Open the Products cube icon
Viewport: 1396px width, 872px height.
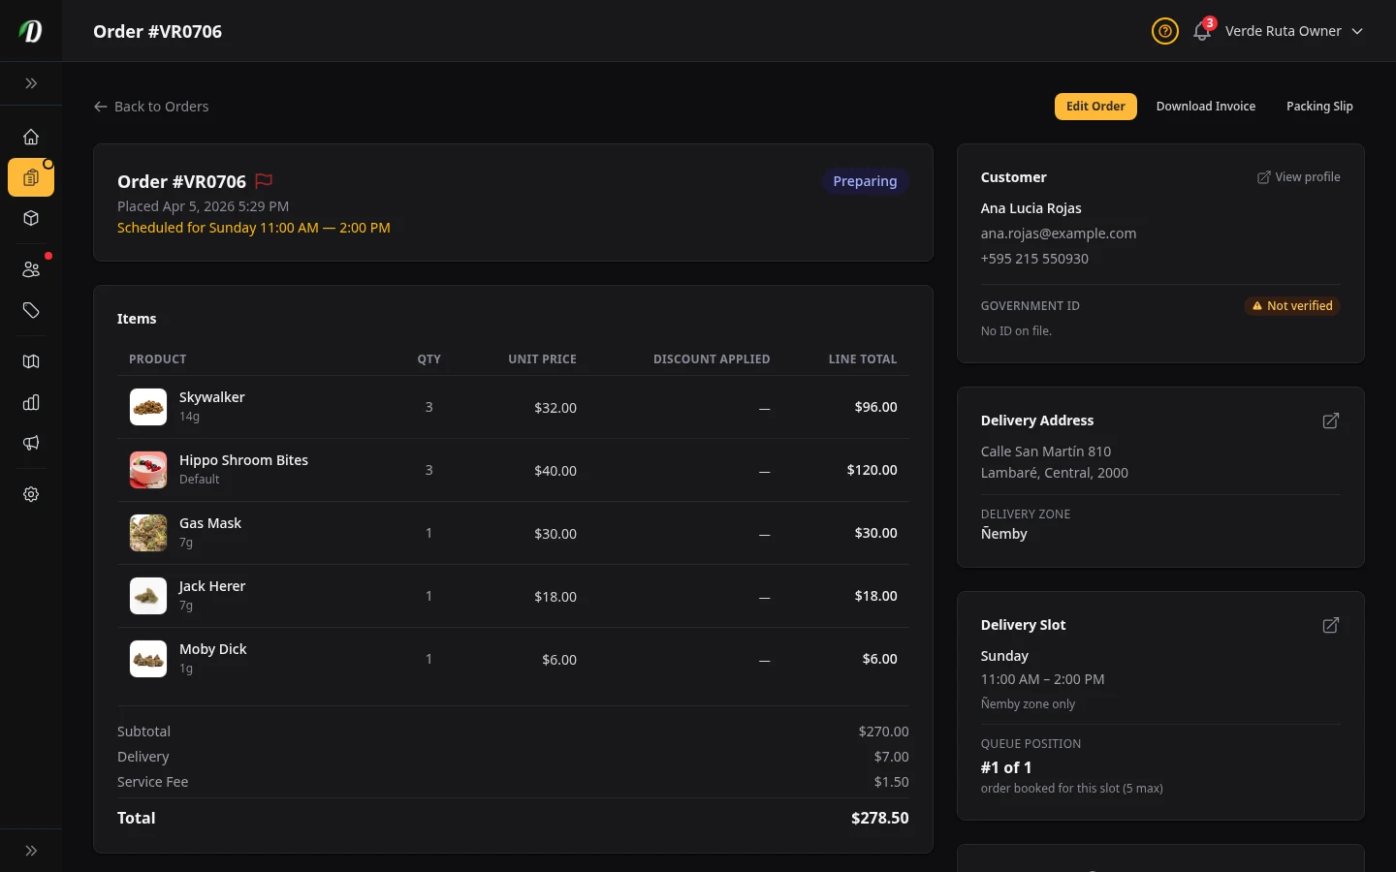(31, 218)
